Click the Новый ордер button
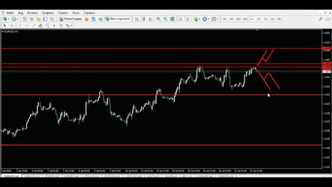 click(x=71, y=19)
